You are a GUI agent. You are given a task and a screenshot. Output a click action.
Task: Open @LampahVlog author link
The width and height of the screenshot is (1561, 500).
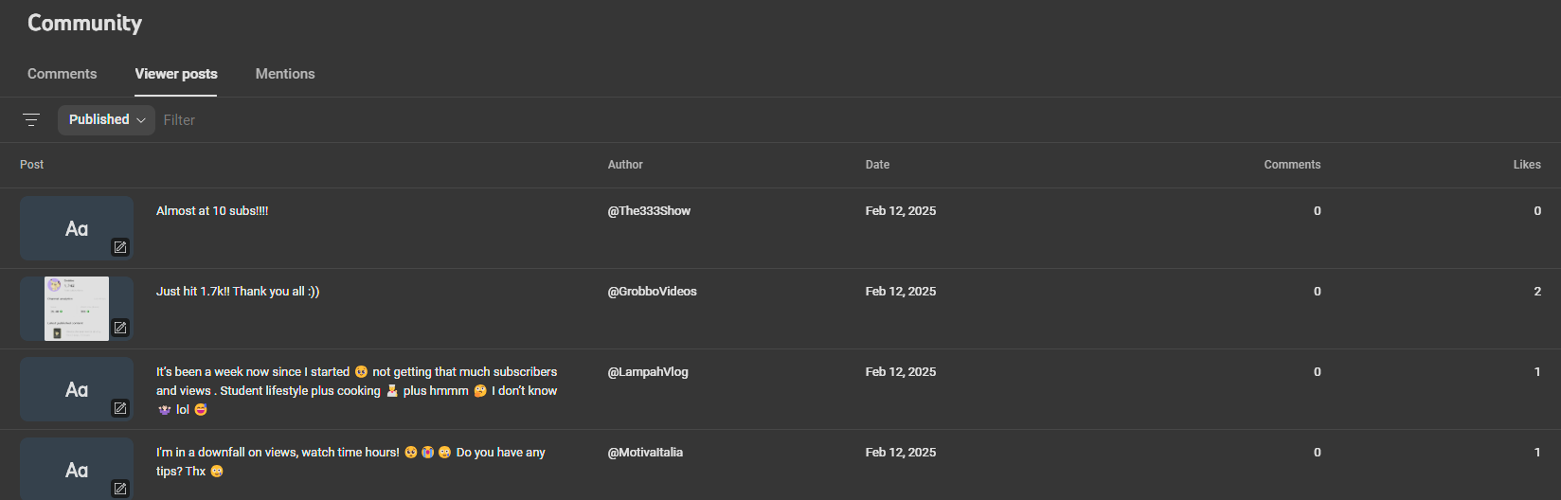point(648,372)
